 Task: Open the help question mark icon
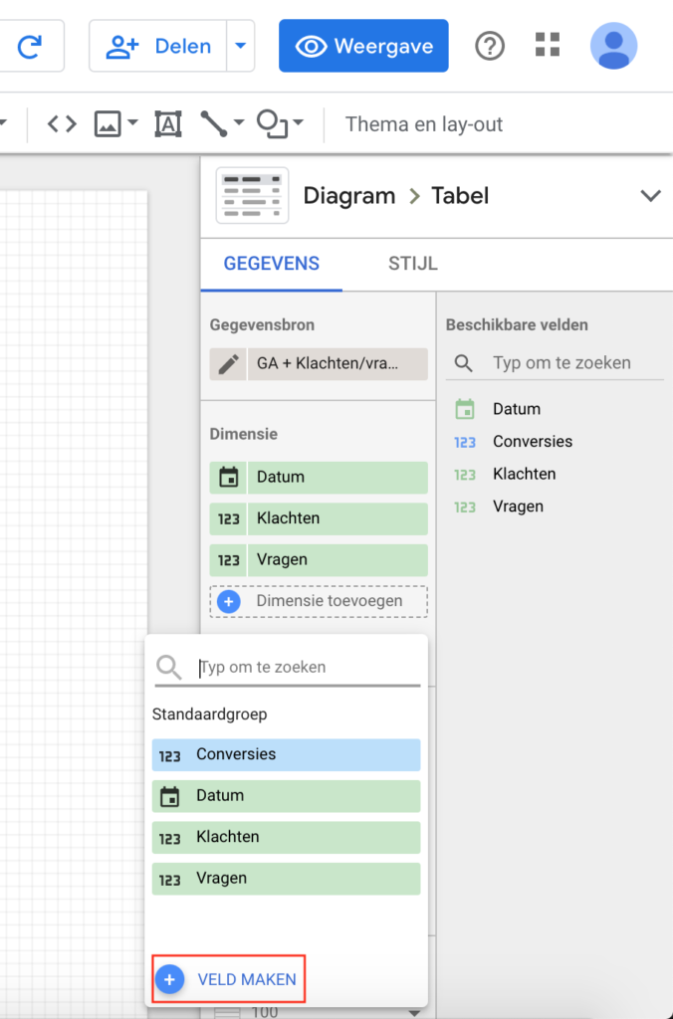click(x=489, y=46)
